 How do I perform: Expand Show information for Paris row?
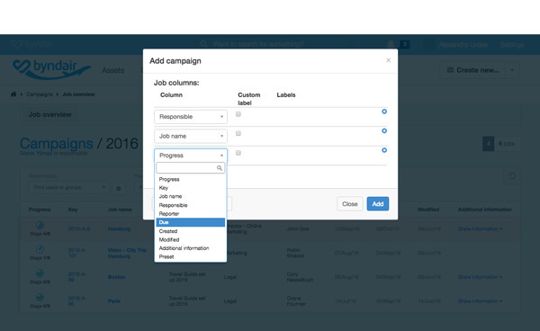pyautogui.click(x=480, y=301)
